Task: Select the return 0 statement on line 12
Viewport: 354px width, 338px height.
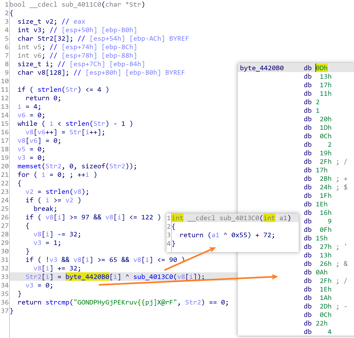Action: 43,98
